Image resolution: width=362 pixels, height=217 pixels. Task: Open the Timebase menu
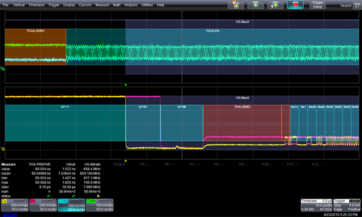tap(36, 5)
